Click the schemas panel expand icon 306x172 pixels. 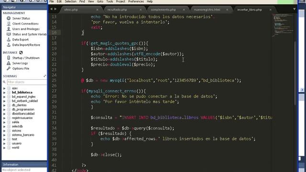[44, 76]
